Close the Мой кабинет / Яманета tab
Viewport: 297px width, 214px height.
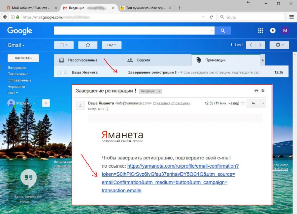(x=56, y=8)
